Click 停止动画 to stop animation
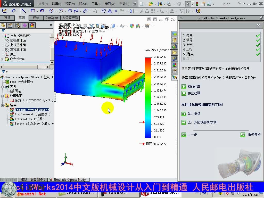The width and height of the screenshot is (264, 198). click(191, 93)
